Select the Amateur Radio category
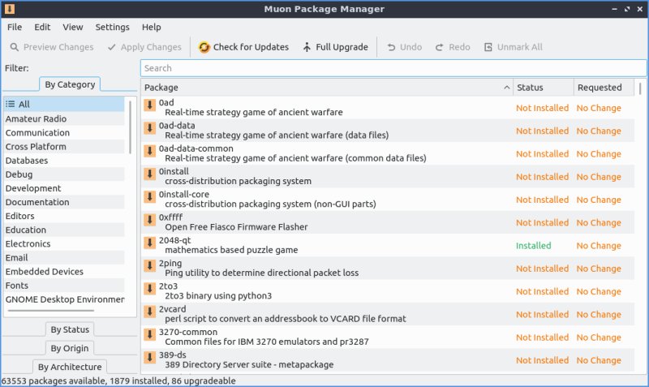 tap(37, 118)
